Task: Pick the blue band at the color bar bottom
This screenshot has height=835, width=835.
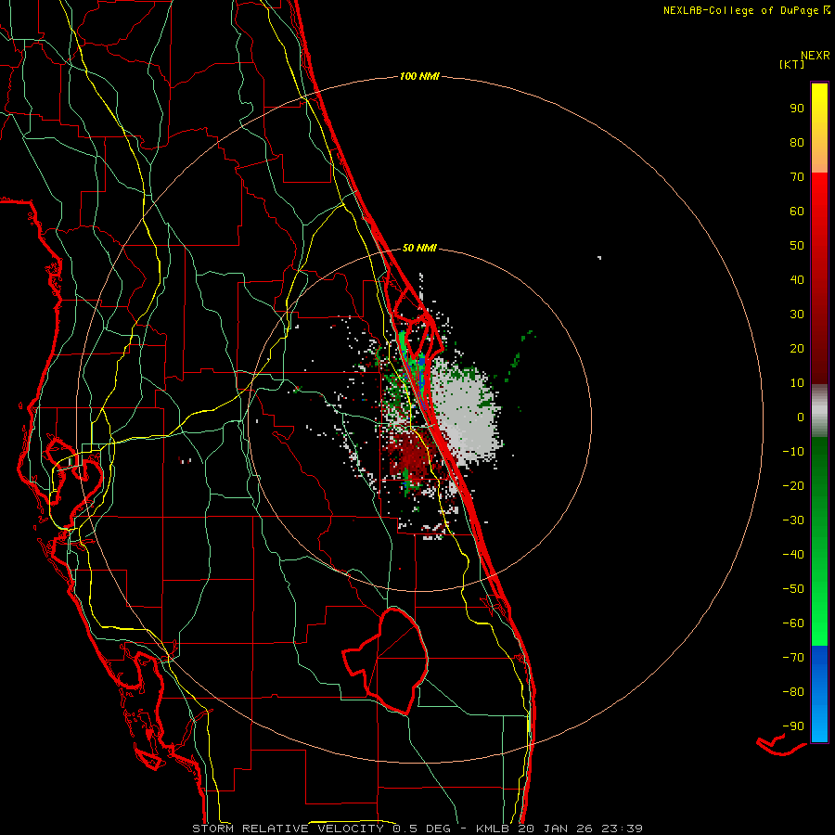Action: point(819,694)
